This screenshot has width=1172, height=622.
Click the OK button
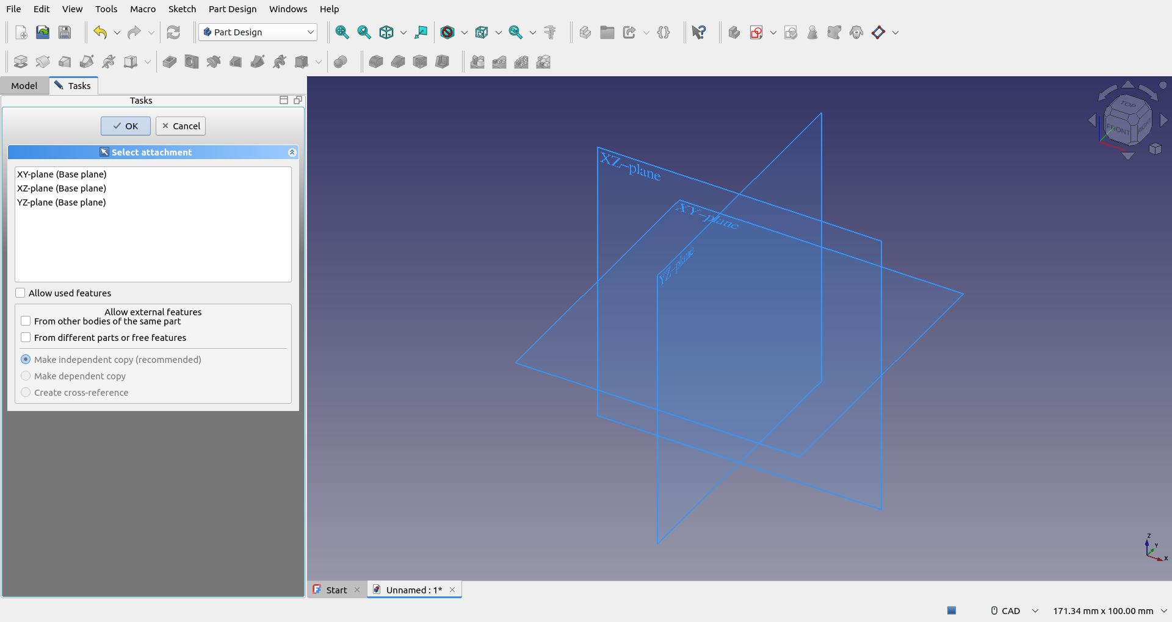tap(126, 126)
